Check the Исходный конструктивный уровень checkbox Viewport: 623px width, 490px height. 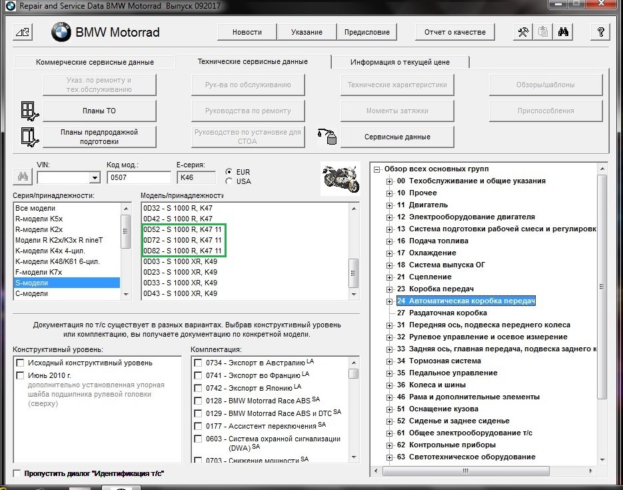coord(20,363)
